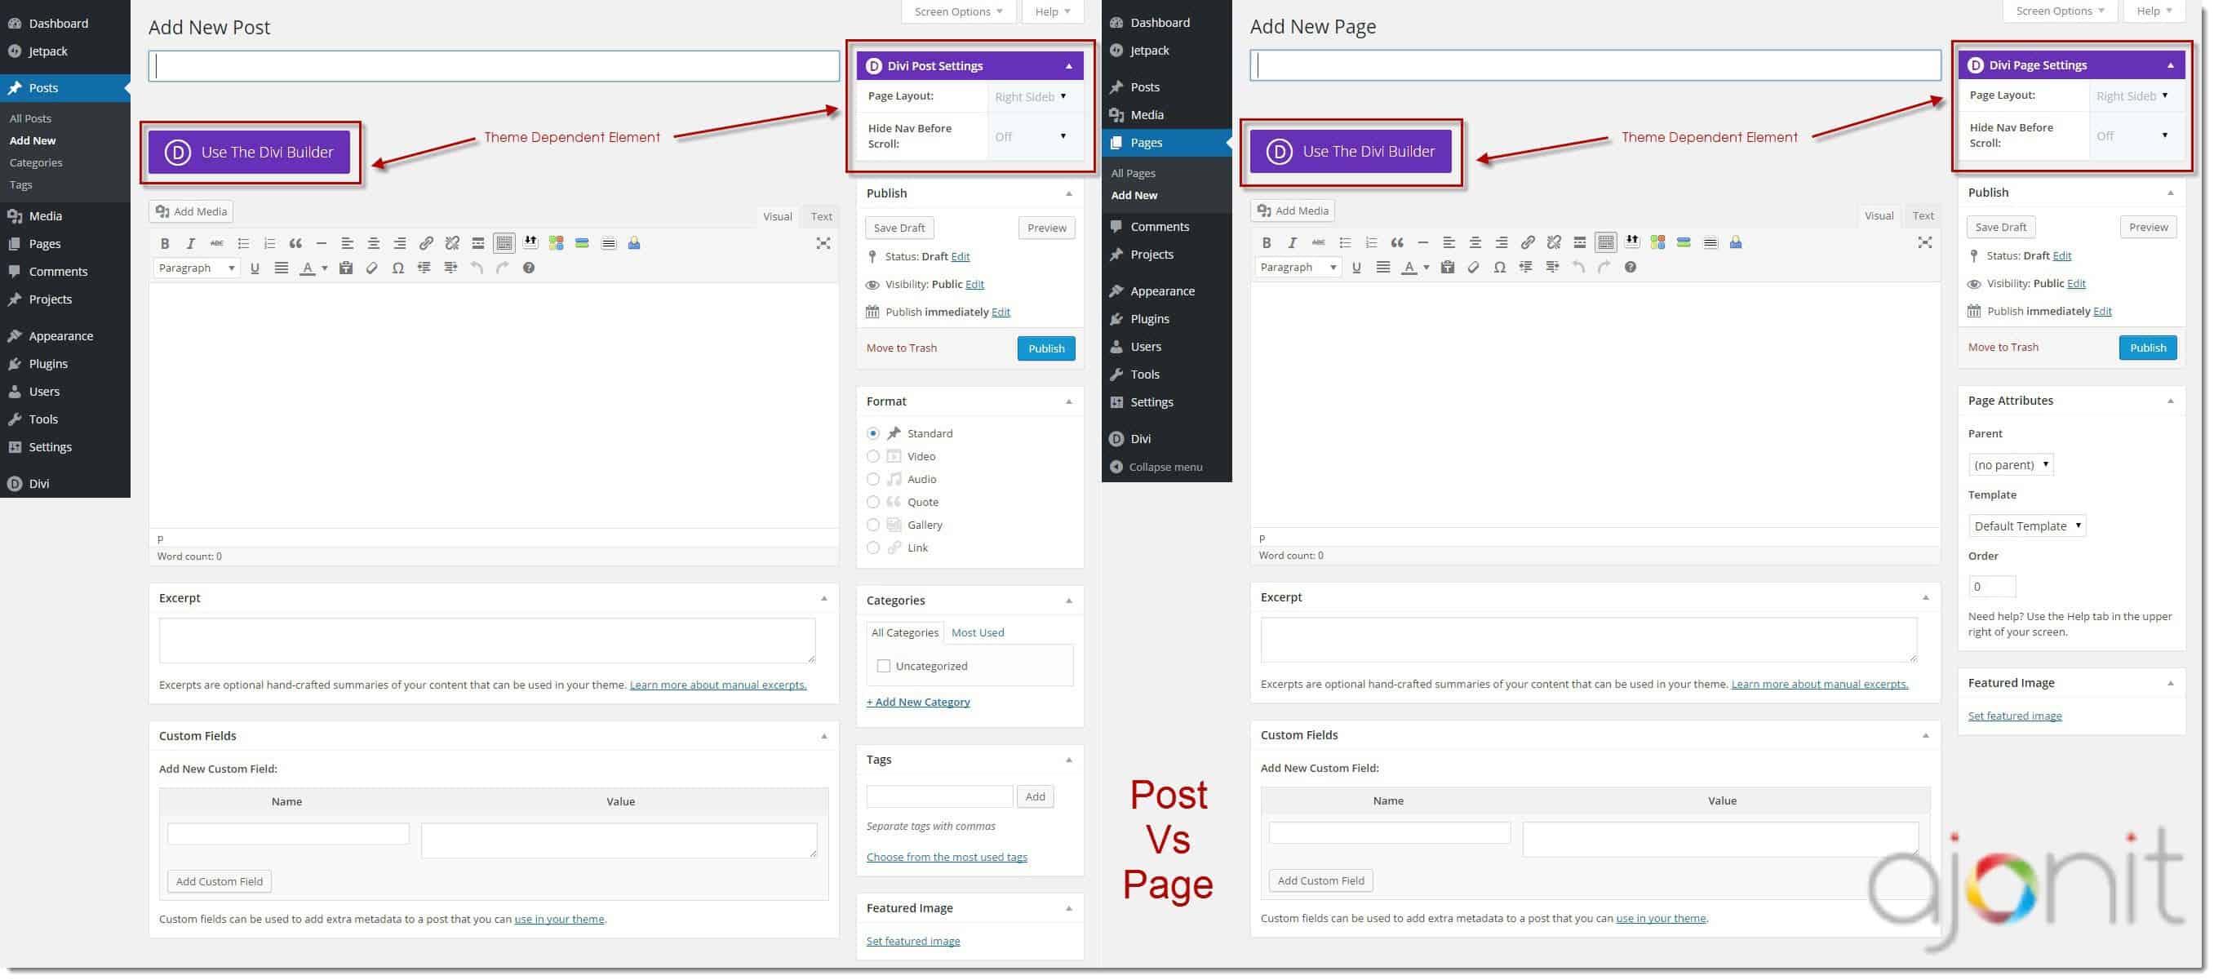2214x980 pixels.
Task: Click Blockquote icon in Add New Page editor
Action: (x=1396, y=242)
